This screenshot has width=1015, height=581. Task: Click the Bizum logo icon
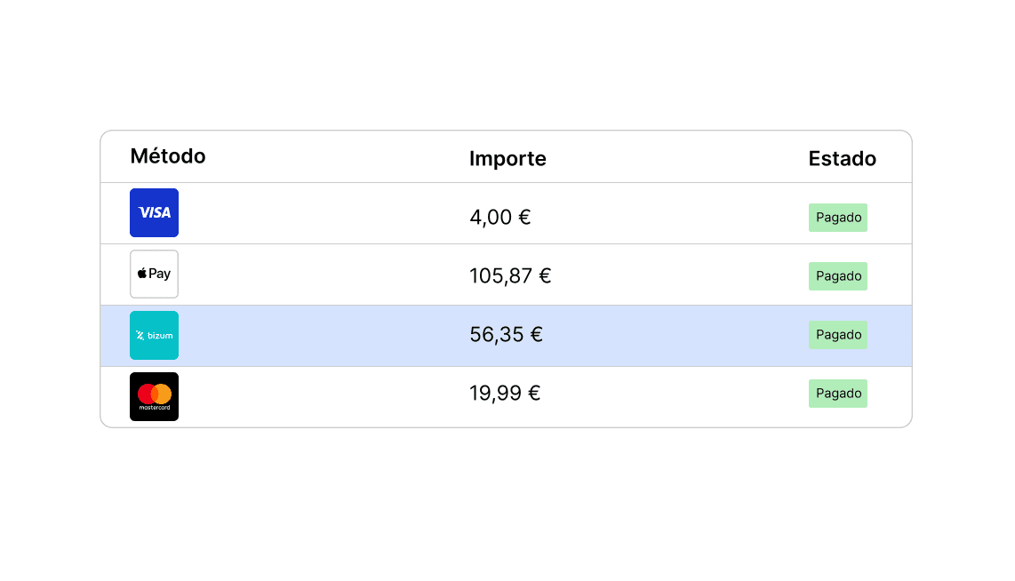154,335
